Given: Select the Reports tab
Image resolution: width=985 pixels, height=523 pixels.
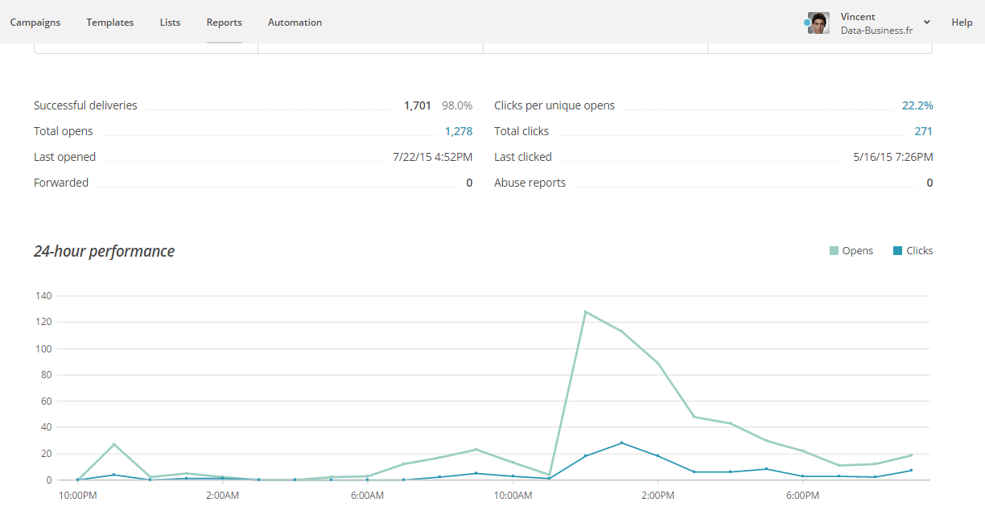Looking at the screenshot, I should click(x=224, y=23).
